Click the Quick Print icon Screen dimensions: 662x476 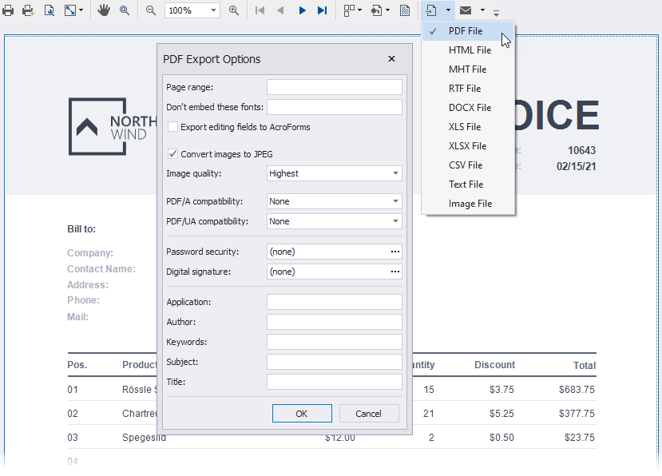pos(28,10)
